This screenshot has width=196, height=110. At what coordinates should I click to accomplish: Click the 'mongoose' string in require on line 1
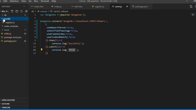point(76,15)
